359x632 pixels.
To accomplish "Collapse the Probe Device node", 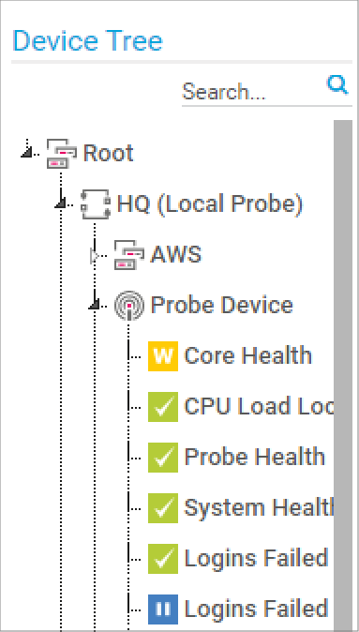I will coord(95,304).
